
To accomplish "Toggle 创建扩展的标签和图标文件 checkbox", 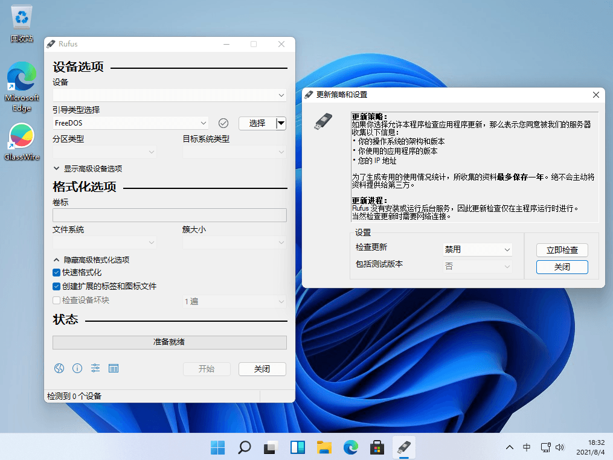I will pyautogui.click(x=56, y=287).
